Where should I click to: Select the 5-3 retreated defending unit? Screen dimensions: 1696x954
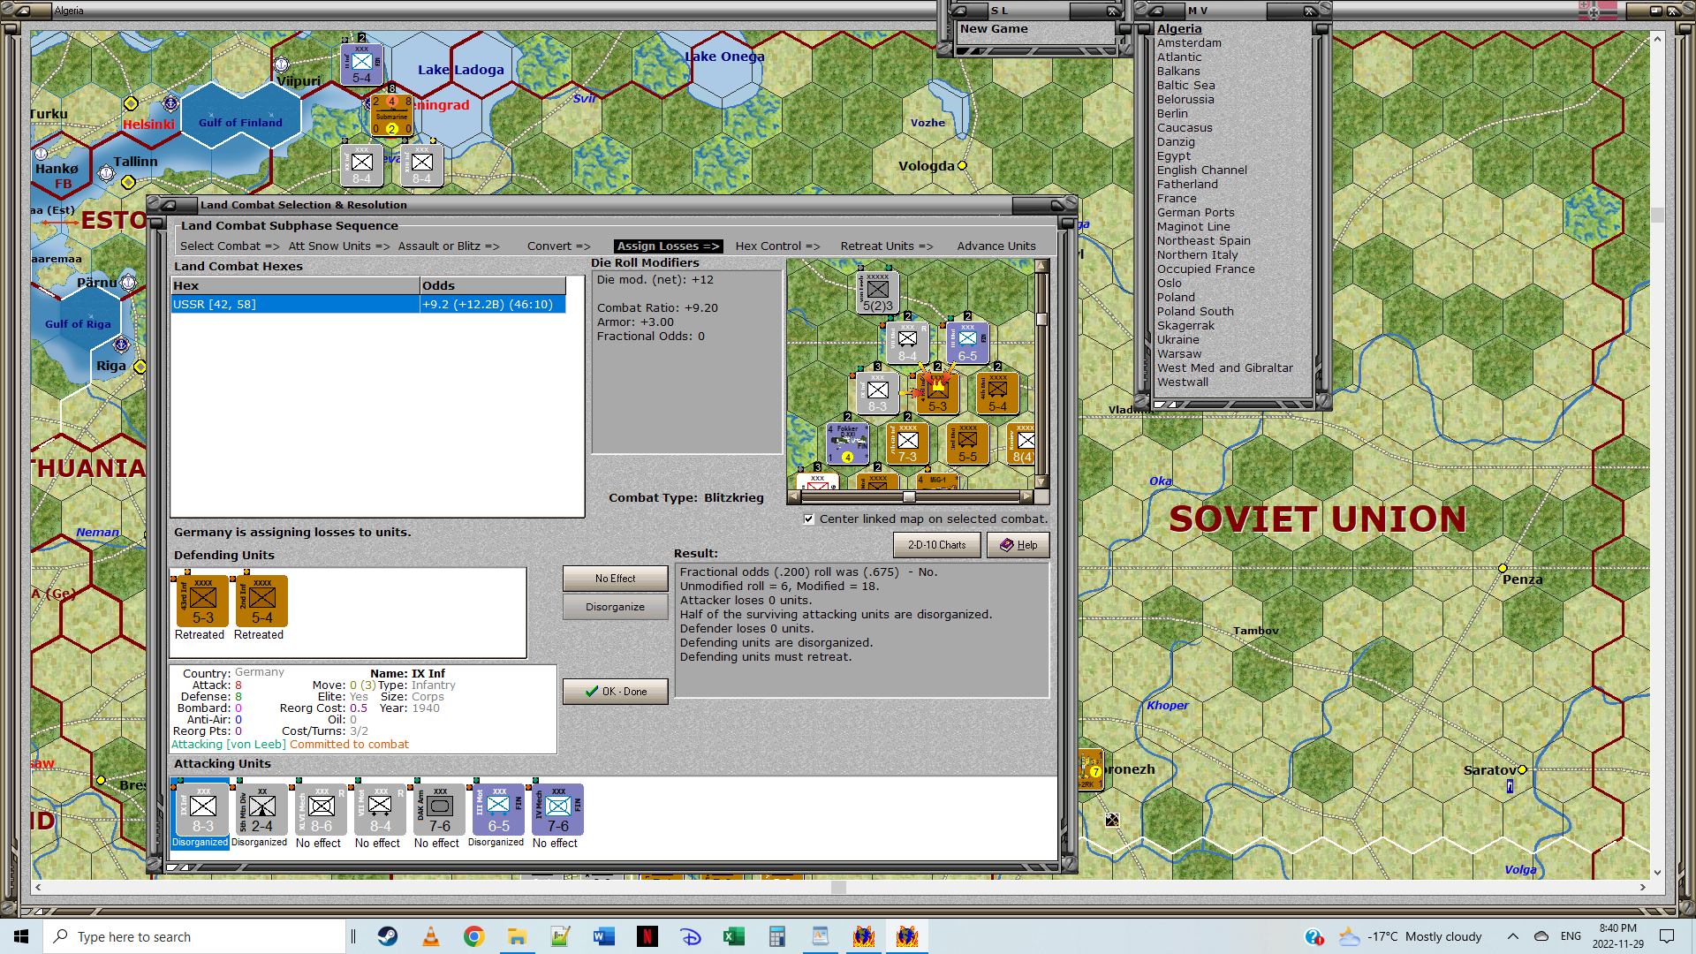pyautogui.click(x=202, y=602)
